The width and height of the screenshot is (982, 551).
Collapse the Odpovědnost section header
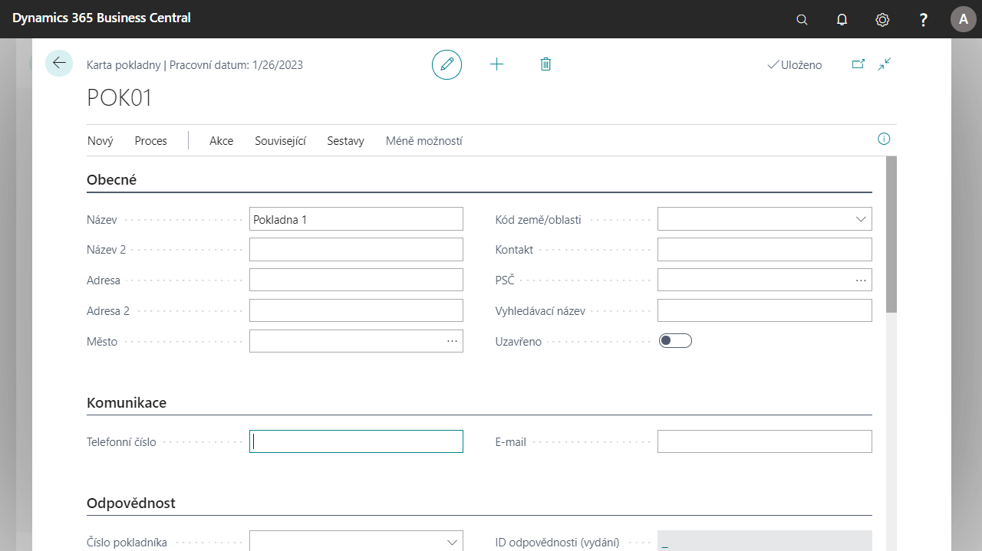pyautogui.click(x=131, y=503)
